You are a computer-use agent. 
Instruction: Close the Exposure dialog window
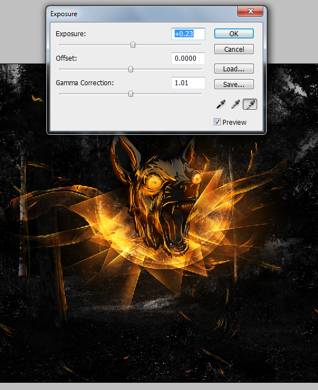[x=250, y=12]
